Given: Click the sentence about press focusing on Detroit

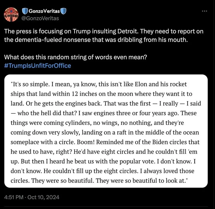Looking at the screenshot, I should 104,31.
